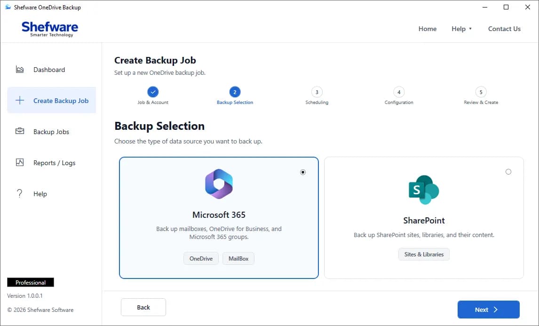This screenshot has width=539, height=326.
Task: Expand the Help dropdown in top bar
Action: [x=462, y=29]
